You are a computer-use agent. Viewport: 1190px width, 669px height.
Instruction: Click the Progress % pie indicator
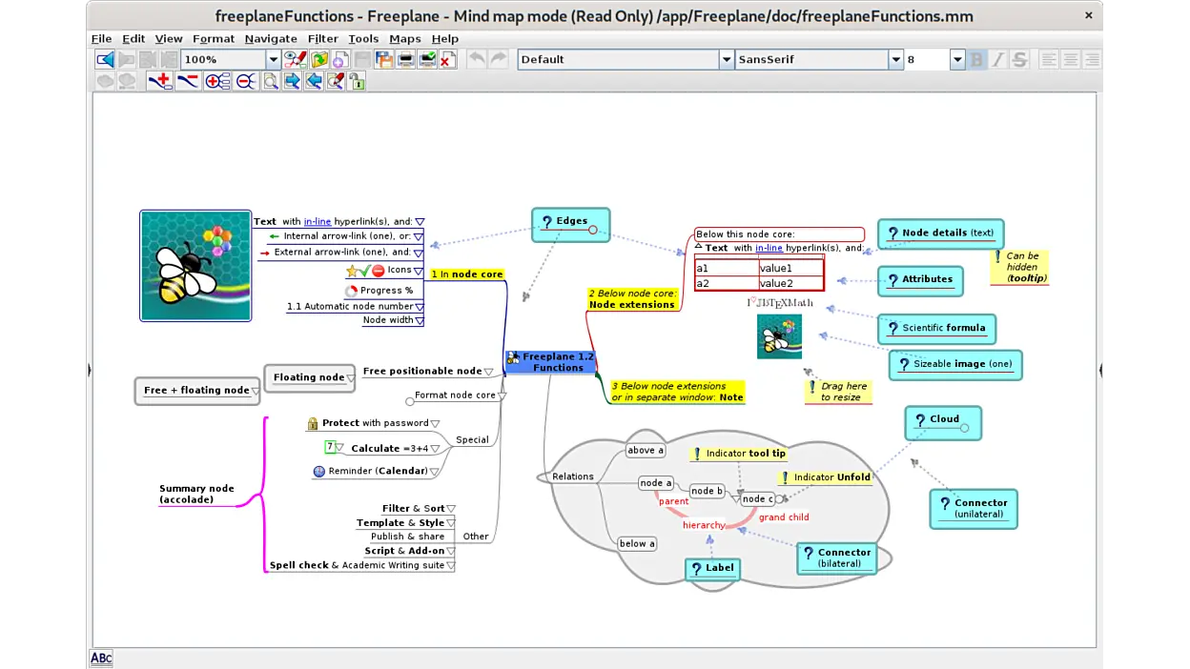[x=351, y=291]
